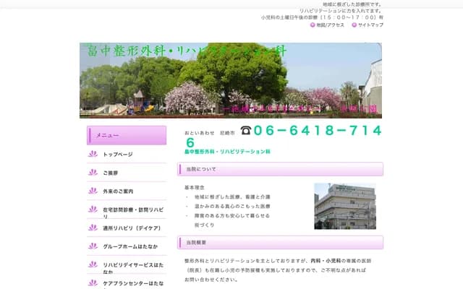Image resolution: width=463 pixels, height=289 pixels.
Task: Click the park banner image with cherry blossoms
Action: (x=231, y=80)
